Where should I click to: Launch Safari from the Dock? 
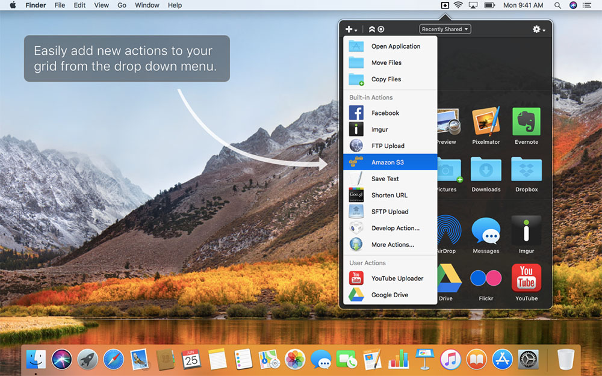114,360
